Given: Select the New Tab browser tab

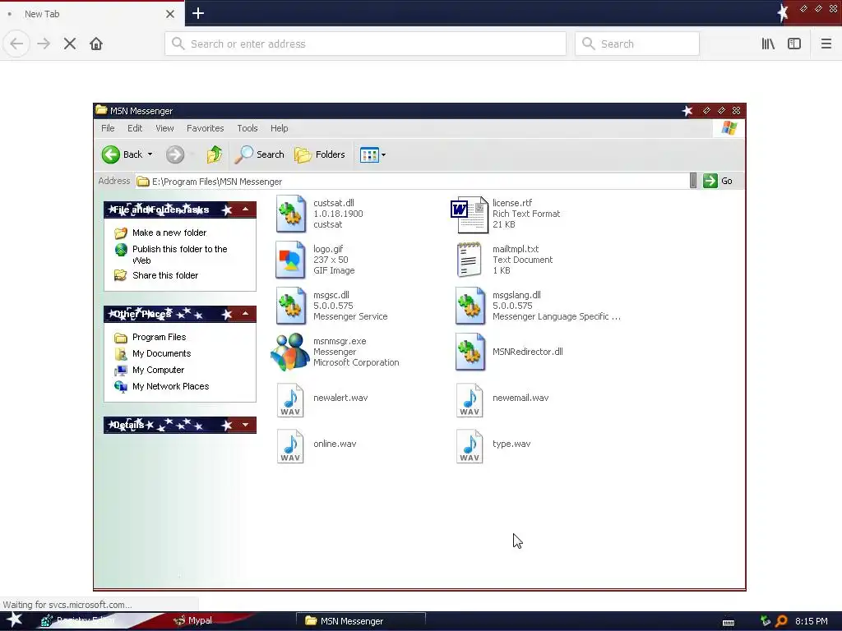Looking at the screenshot, I should (92, 14).
